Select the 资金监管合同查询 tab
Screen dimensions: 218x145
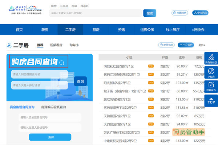pos(22,107)
